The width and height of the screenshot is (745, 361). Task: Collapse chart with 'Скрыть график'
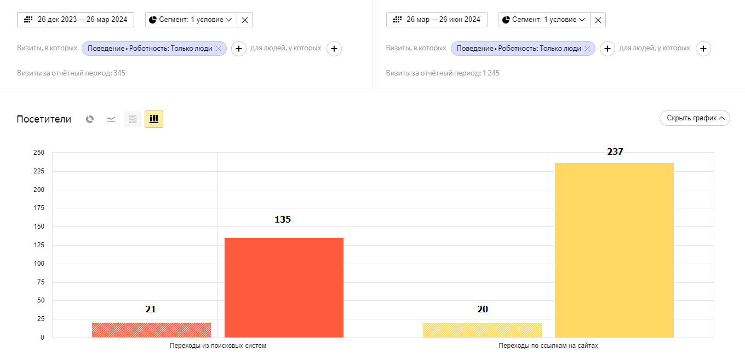(x=695, y=118)
